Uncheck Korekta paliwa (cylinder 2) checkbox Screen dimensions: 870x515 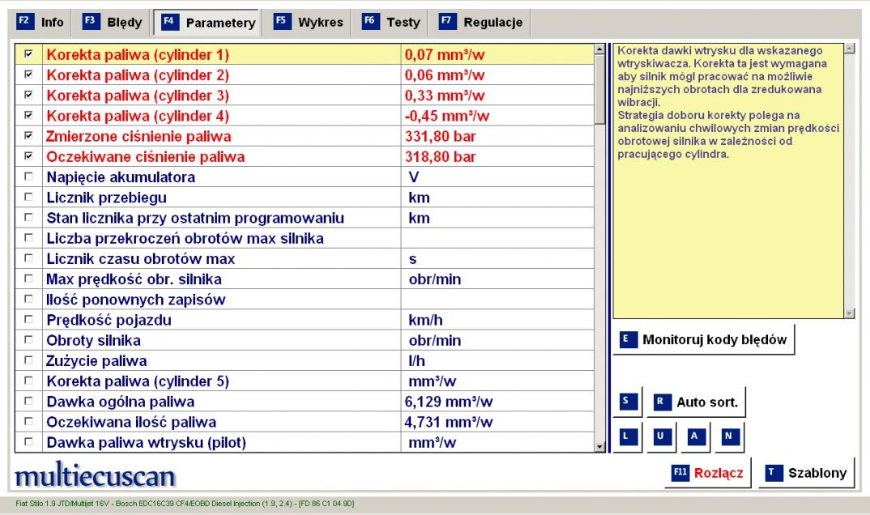coord(28,74)
